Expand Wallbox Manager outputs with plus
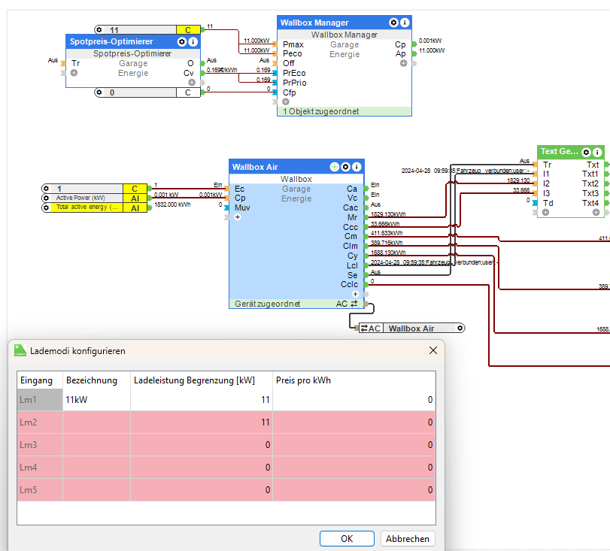 click(x=404, y=64)
